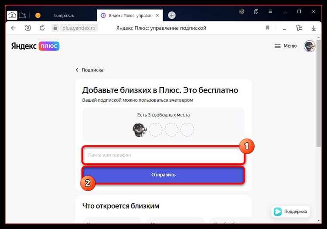The height and width of the screenshot is (229, 327).
Task: Click the page vertical scrollbar thumb
Action: 318,93
